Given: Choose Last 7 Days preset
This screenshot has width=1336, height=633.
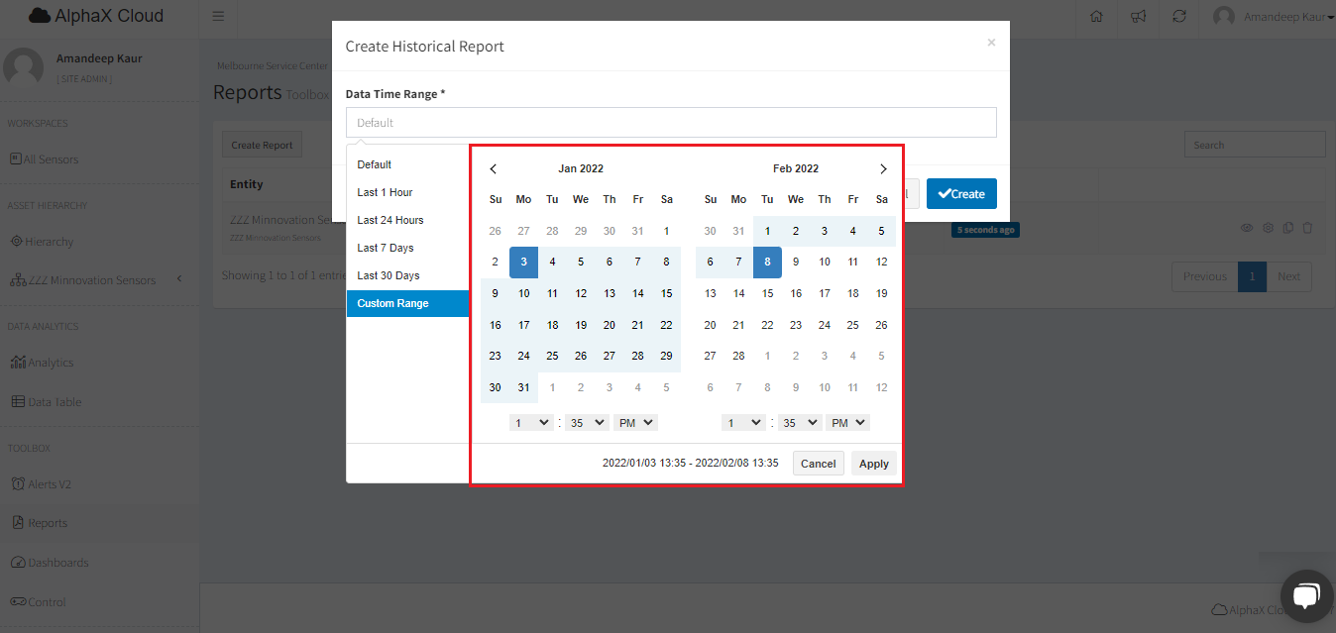Looking at the screenshot, I should coord(386,248).
